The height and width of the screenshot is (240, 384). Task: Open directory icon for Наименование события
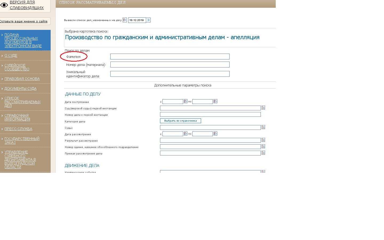click(263, 171)
